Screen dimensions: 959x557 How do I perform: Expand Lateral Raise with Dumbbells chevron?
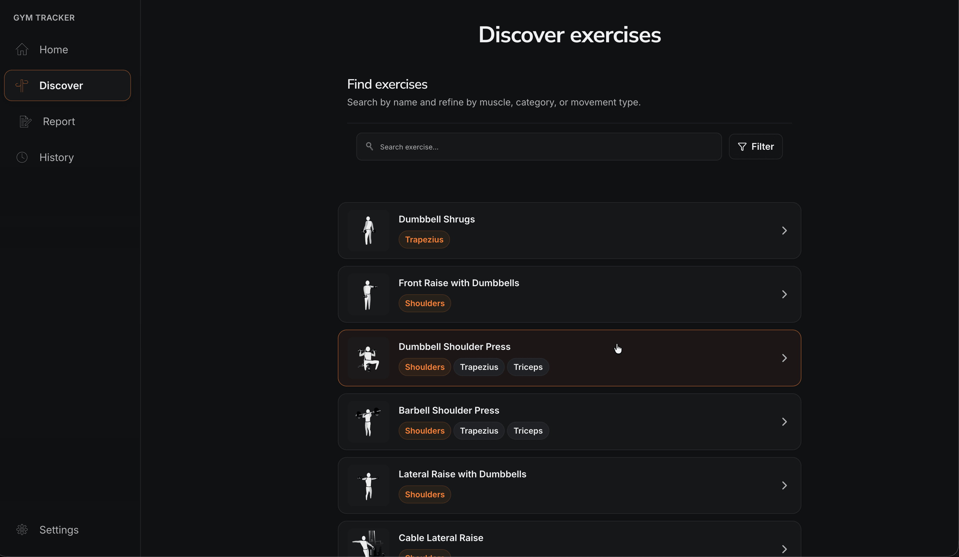tap(784, 485)
